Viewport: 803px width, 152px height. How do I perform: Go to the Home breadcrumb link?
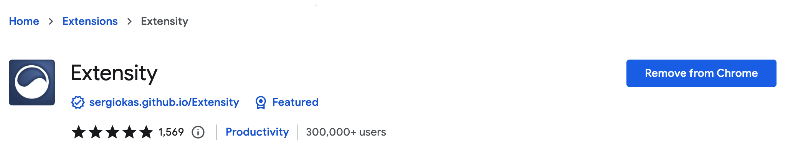[x=24, y=21]
